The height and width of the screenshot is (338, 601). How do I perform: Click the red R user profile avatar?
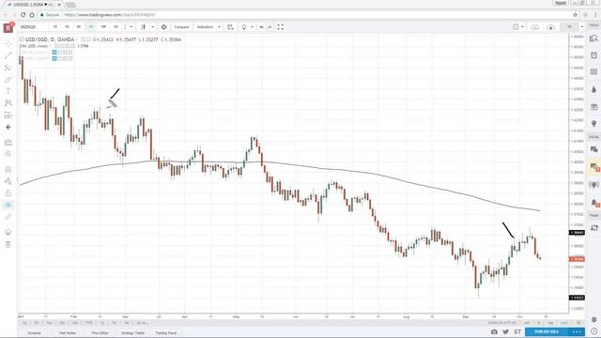[x=8, y=27]
